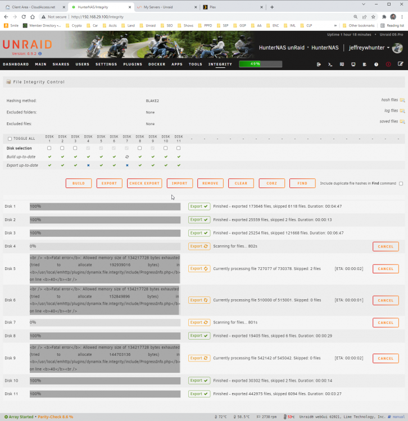The height and width of the screenshot is (421, 408).
Task: Open the DASHBOARD menu
Action: click(x=16, y=65)
